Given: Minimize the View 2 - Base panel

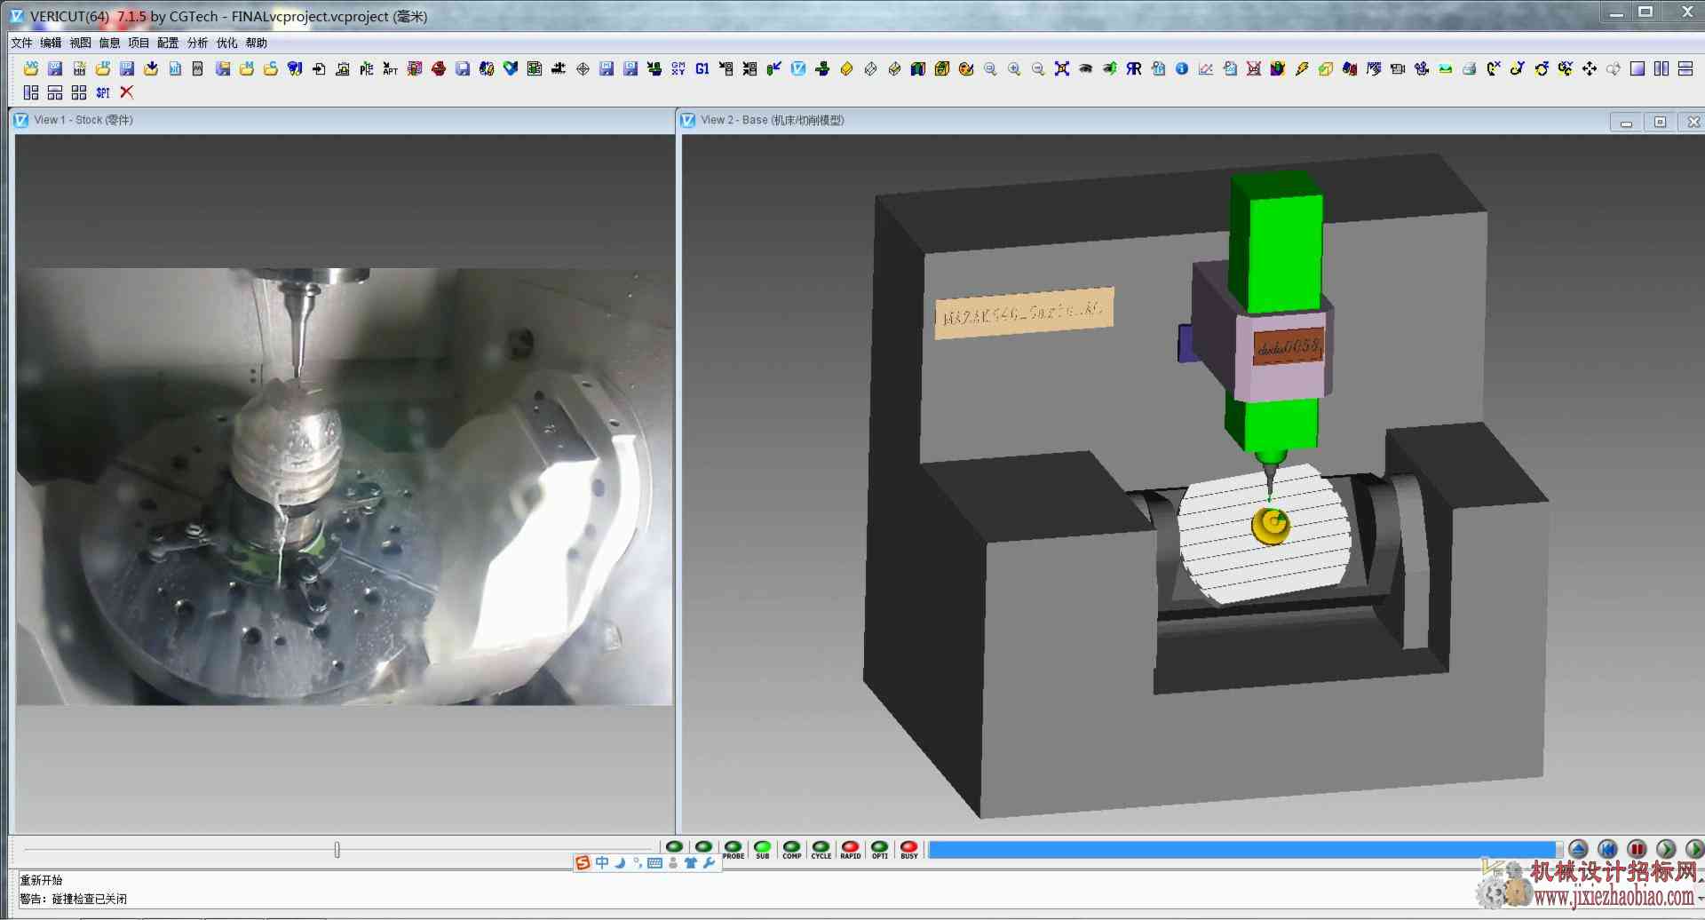Looking at the screenshot, I should [1626, 123].
